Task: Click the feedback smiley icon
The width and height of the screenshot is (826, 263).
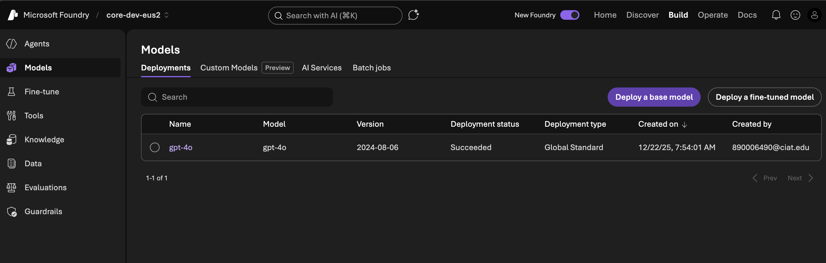Action: pyautogui.click(x=795, y=15)
